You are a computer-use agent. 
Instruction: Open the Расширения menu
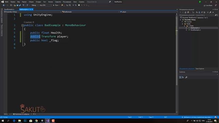click(67, 2)
